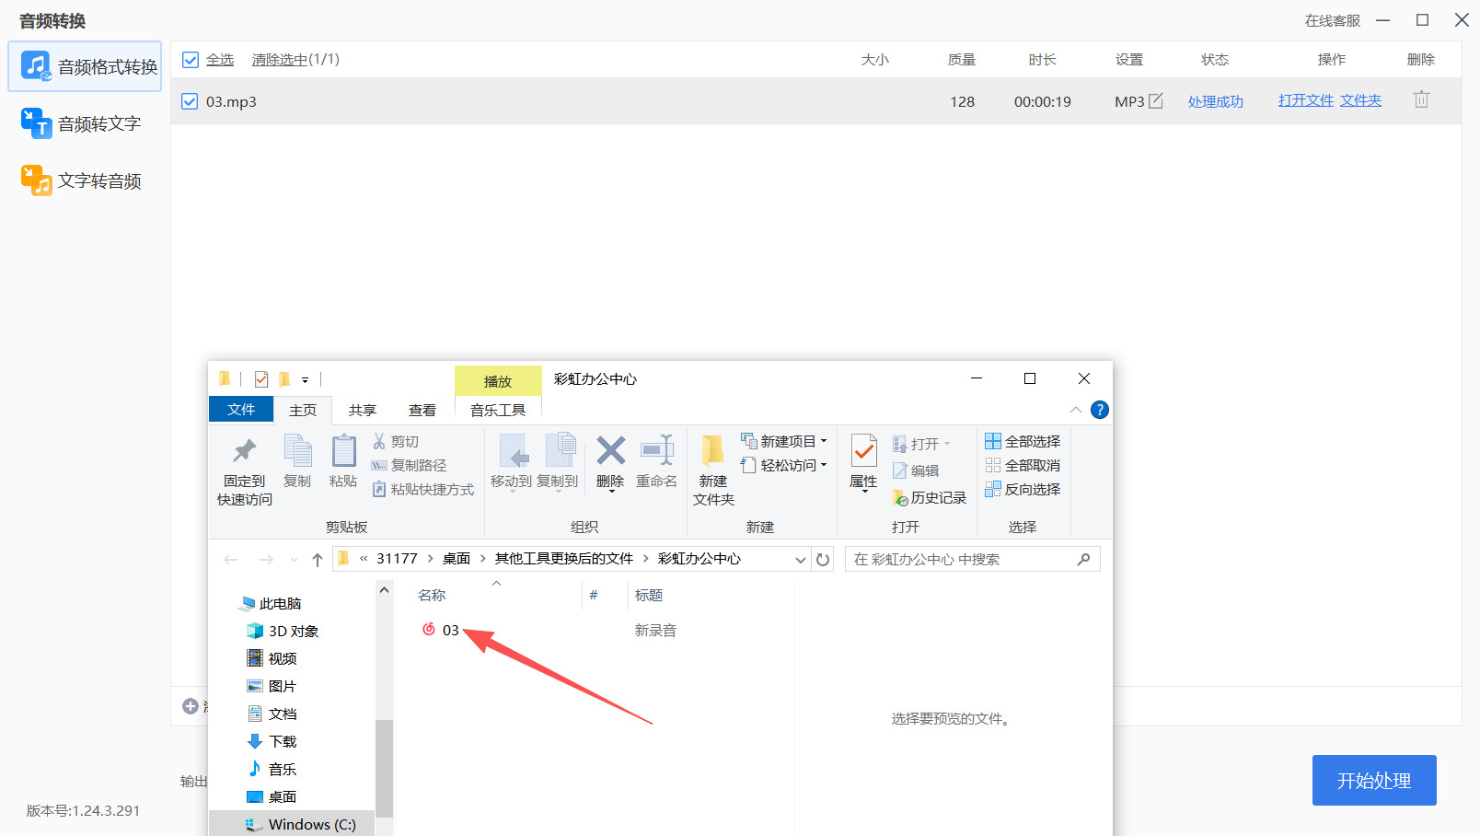
Task: Open 音乐 music in the navigation tree
Action: coord(272,770)
